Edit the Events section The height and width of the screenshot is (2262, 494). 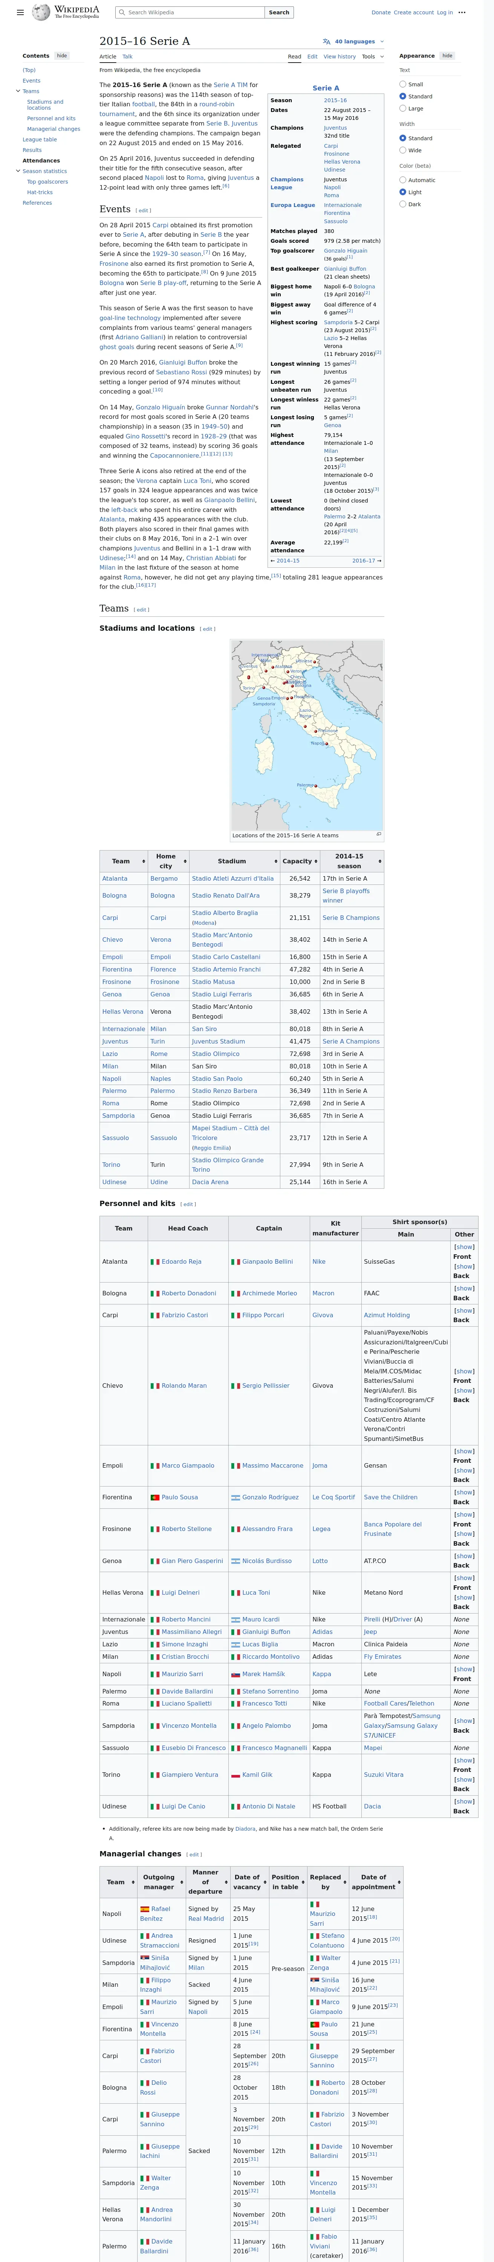143,211
